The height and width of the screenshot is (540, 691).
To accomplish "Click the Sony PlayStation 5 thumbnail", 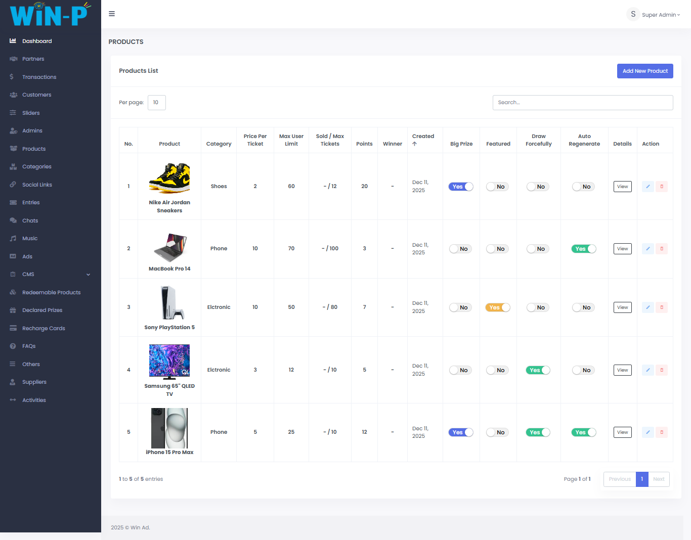I will pos(169,303).
